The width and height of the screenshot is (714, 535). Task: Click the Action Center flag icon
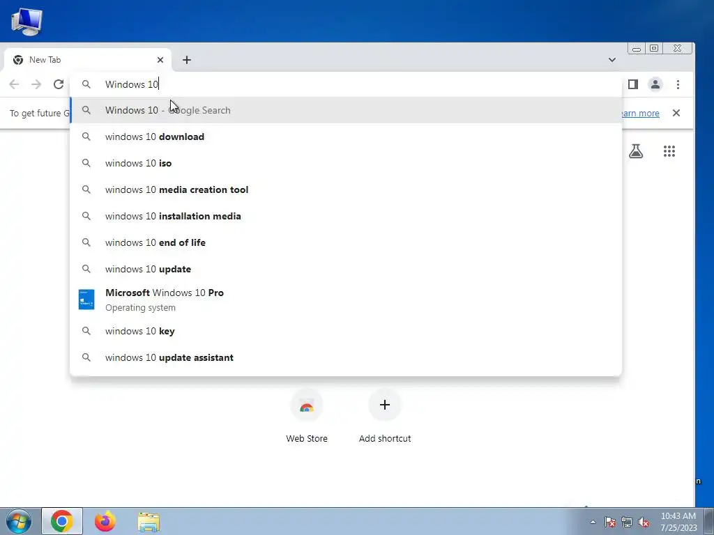(609, 522)
